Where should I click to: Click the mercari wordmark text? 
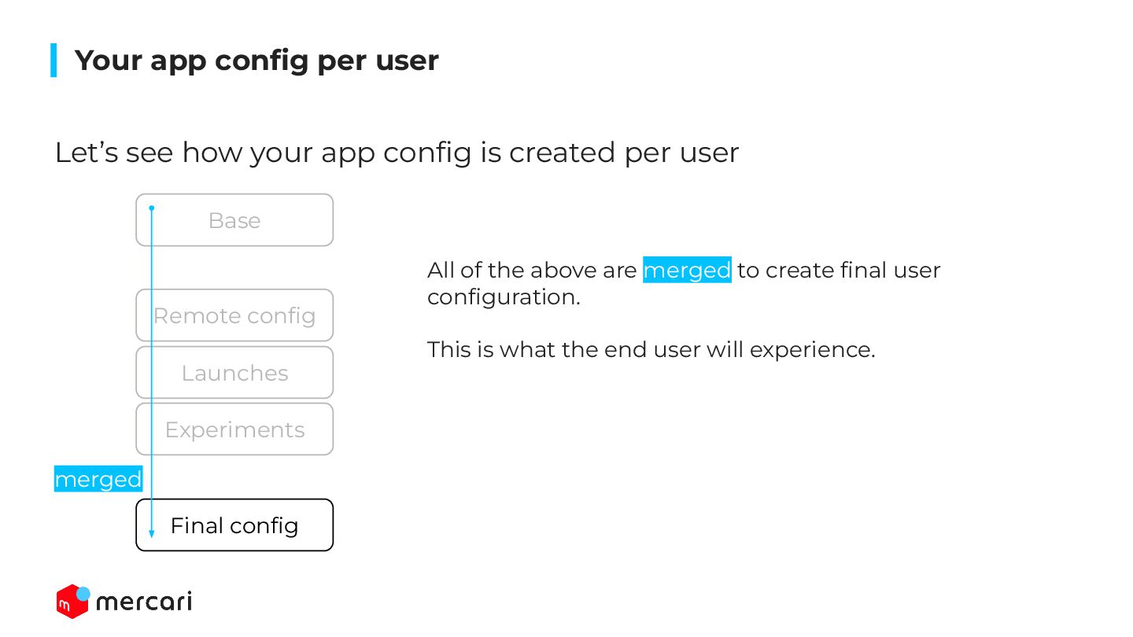(144, 602)
